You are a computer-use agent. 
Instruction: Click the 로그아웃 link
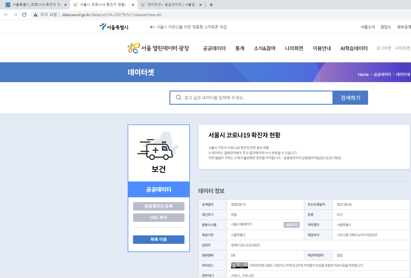(x=384, y=48)
